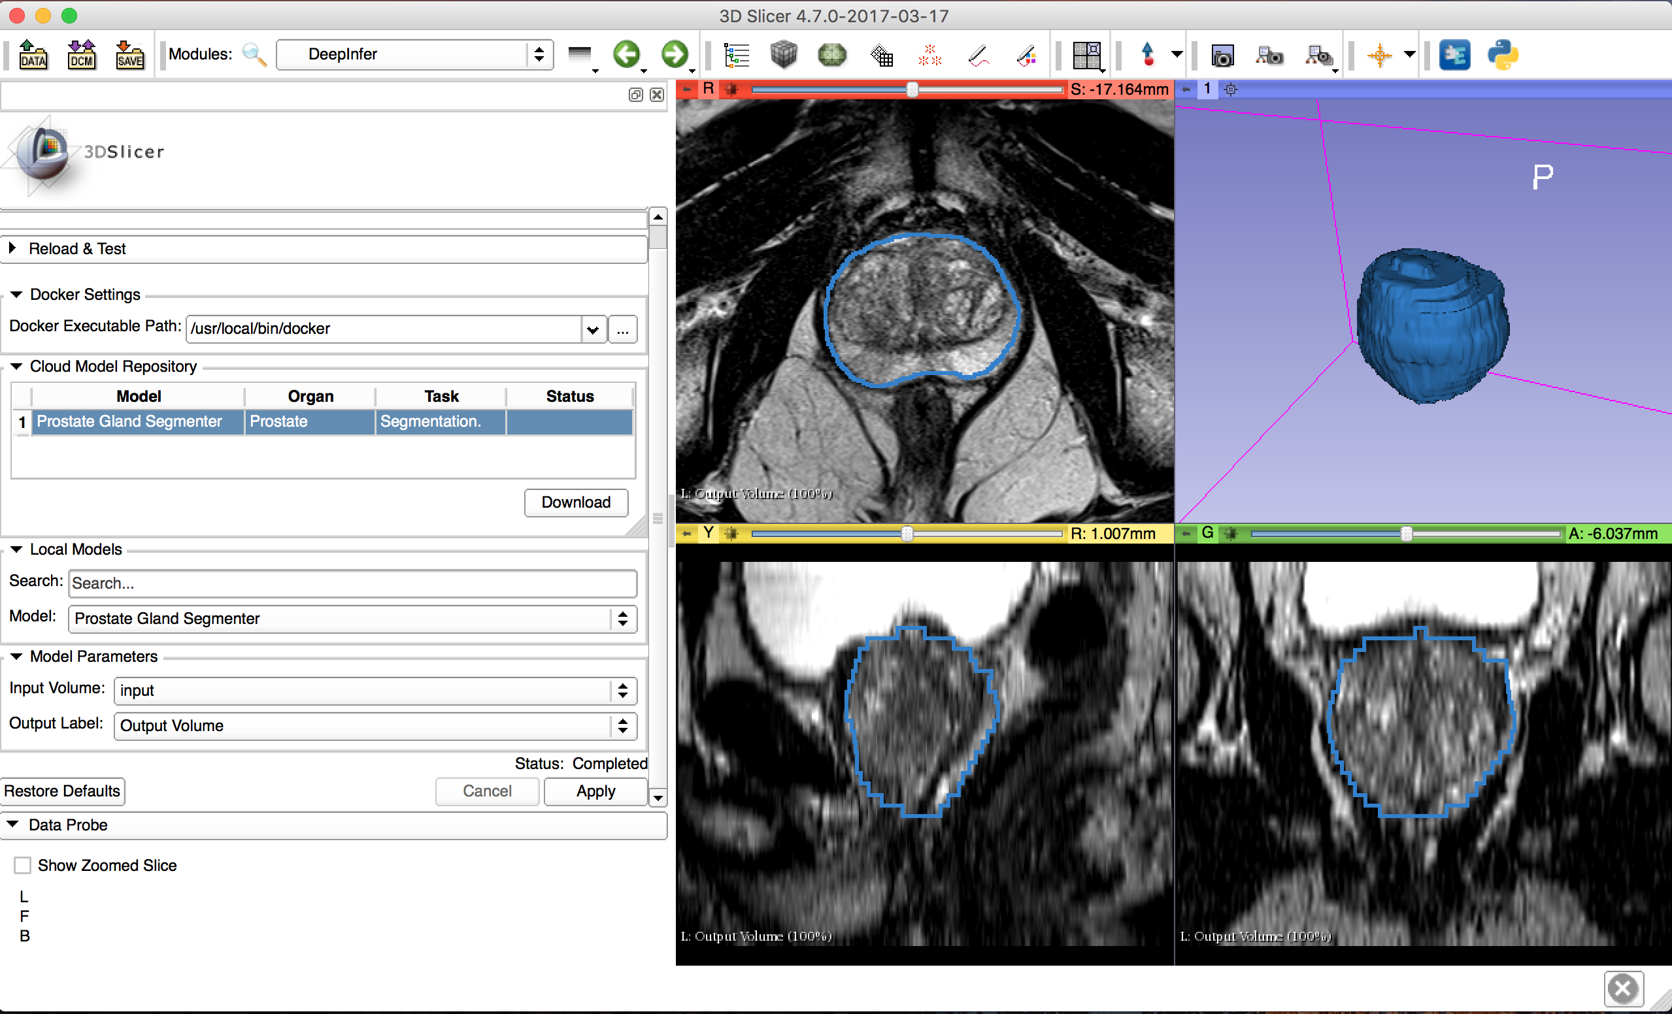Click the Apply button
Viewport: 1672px width, 1014px height.
(x=595, y=791)
